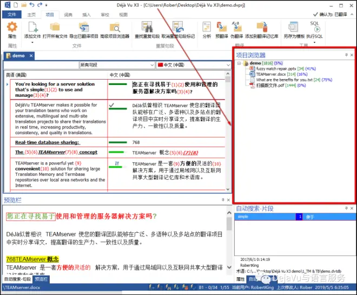Start the 分析 analysis tool

click(207, 27)
